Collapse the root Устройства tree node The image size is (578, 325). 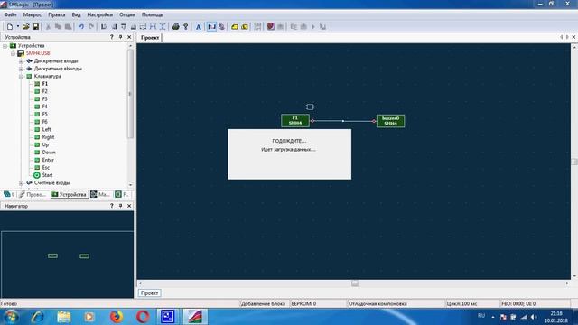click(5, 46)
